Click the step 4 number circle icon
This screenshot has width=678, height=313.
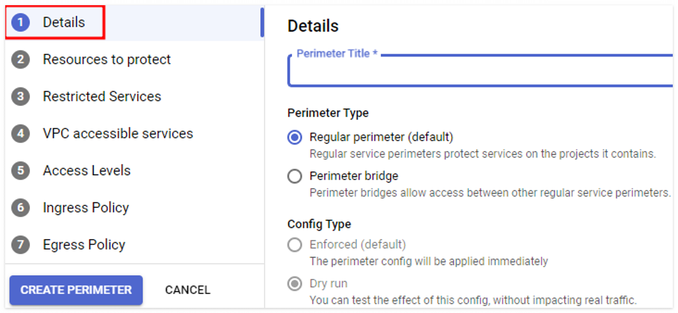click(20, 133)
